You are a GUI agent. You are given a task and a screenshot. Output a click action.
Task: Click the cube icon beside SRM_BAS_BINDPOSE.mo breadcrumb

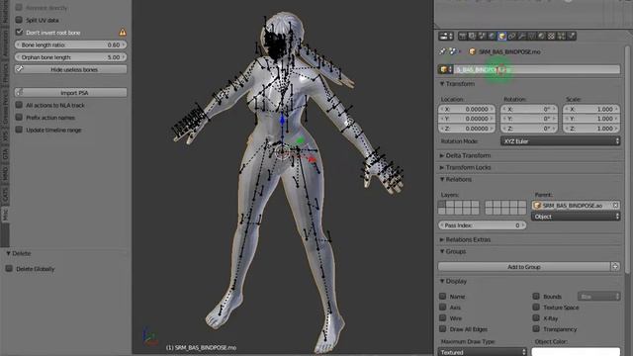[x=473, y=51]
